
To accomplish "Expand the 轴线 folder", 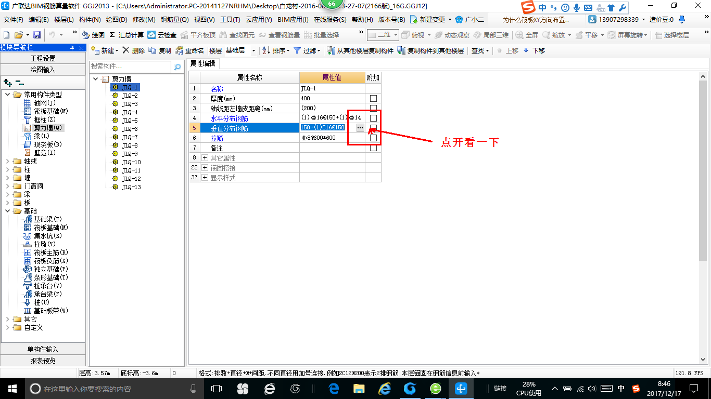I will click(x=8, y=161).
